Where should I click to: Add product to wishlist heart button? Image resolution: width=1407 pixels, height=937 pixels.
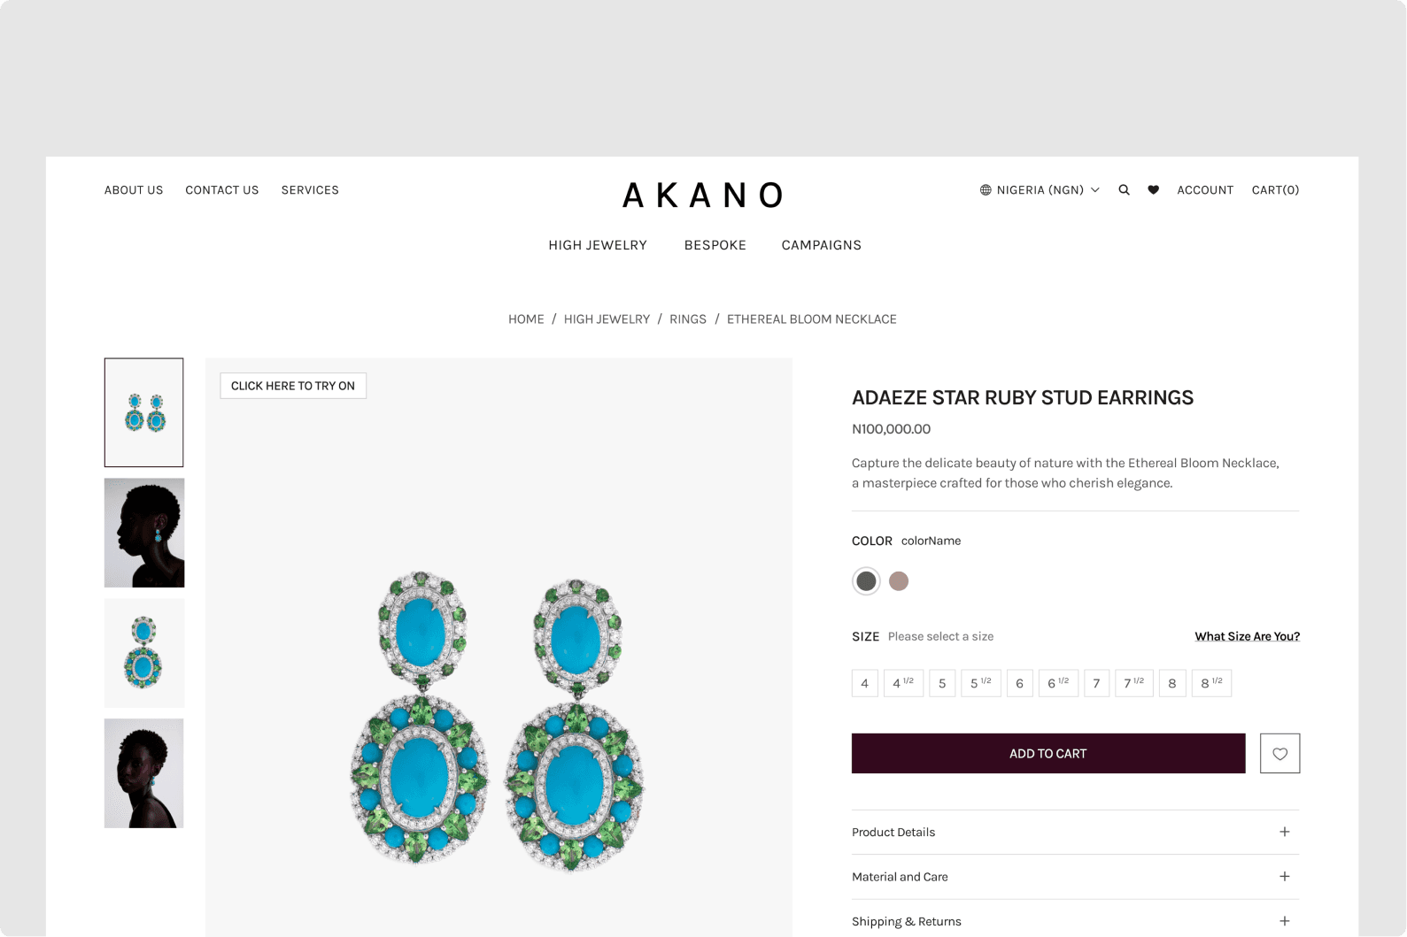point(1279,754)
